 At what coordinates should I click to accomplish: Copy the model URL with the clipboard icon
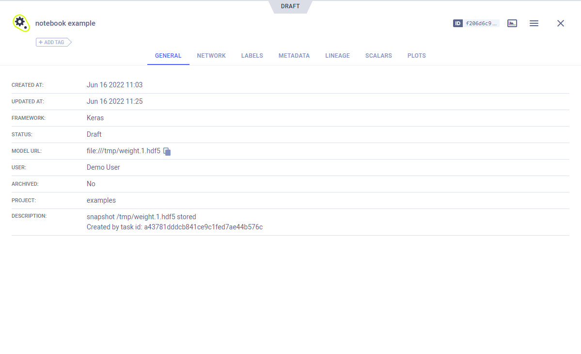pos(167,151)
